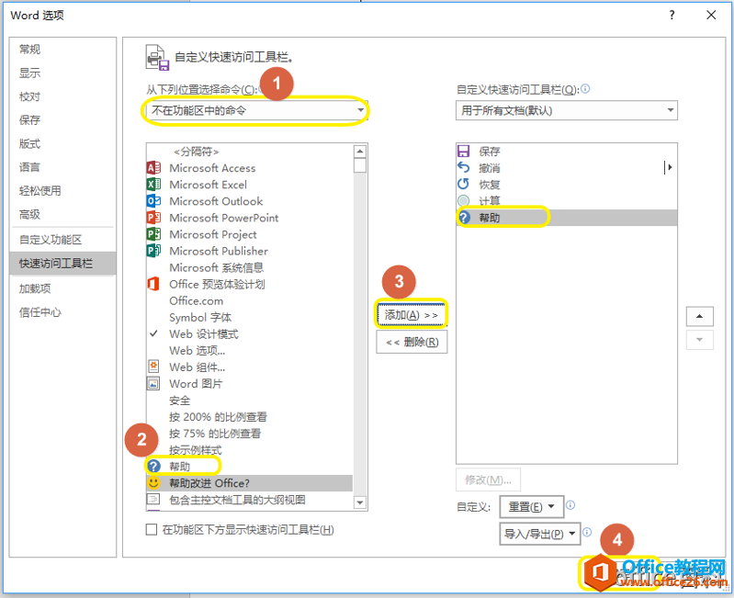Click the 保存 floppy disk icon in right list
This screenshot has height=598, width=734.
click(x=463, y=151)
